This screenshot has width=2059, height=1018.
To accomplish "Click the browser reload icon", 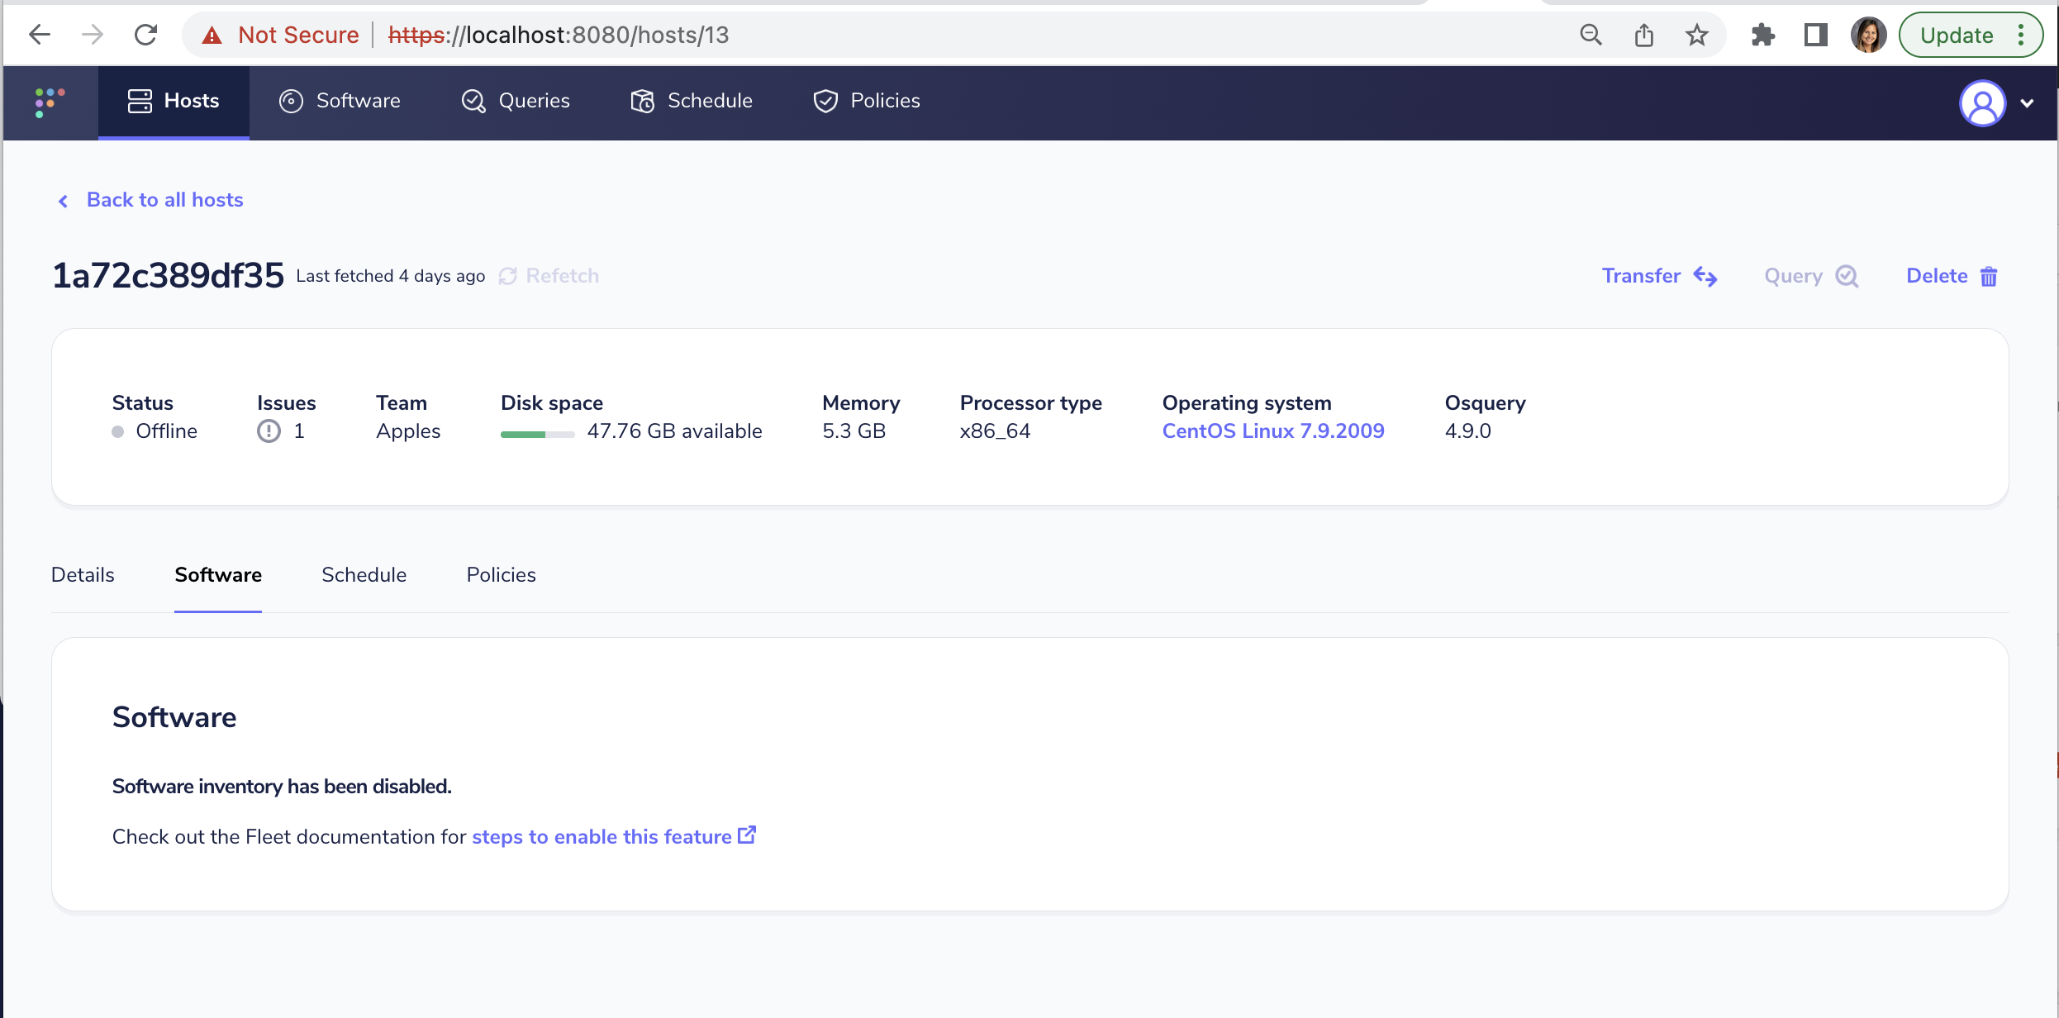I will 146,35.
